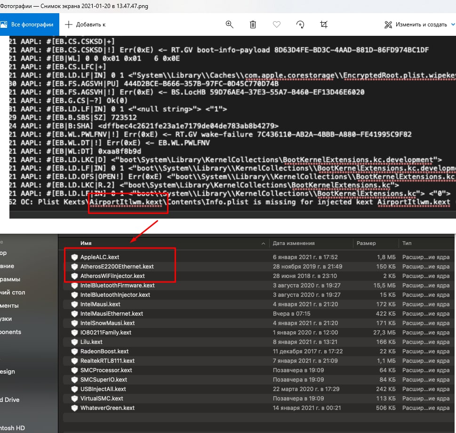Click the sort direction arrow in name column
Viewport: 456px width, 433px height.
[263, 244]
